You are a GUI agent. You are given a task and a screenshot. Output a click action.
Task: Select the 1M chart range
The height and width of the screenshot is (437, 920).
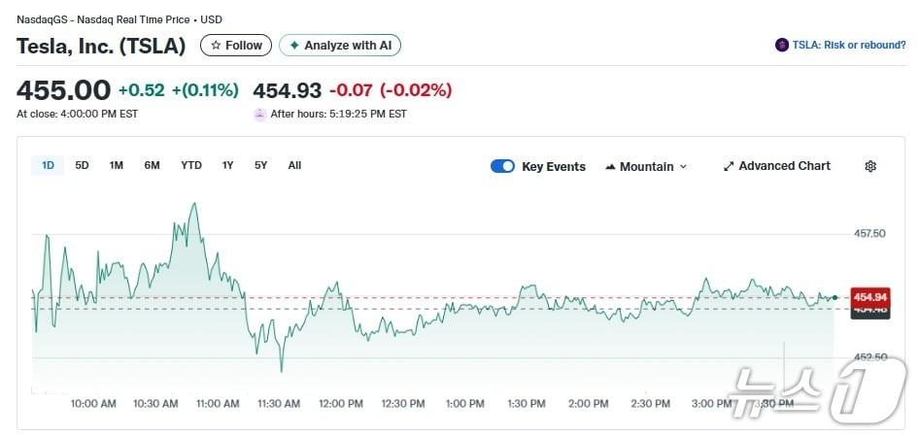117,165
